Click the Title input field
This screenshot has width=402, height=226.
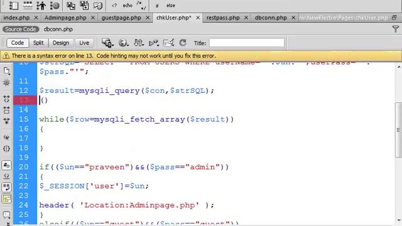click(x=247, y=43)
